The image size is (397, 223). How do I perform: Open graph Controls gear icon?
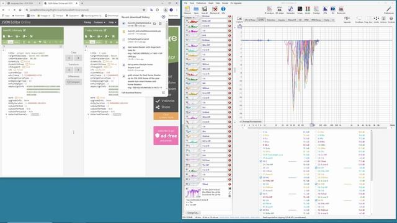pyautogui.click(x=391, y=19)
